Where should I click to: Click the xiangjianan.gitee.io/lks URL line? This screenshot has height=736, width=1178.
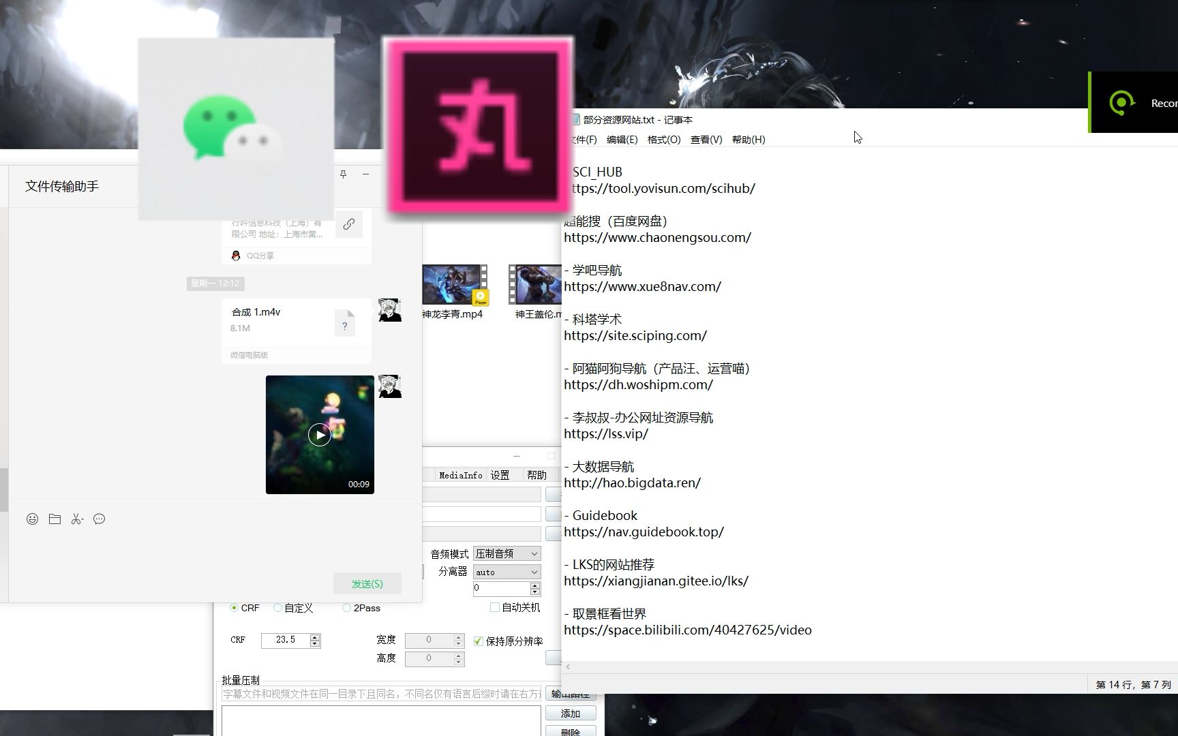[x=656, y=581]
